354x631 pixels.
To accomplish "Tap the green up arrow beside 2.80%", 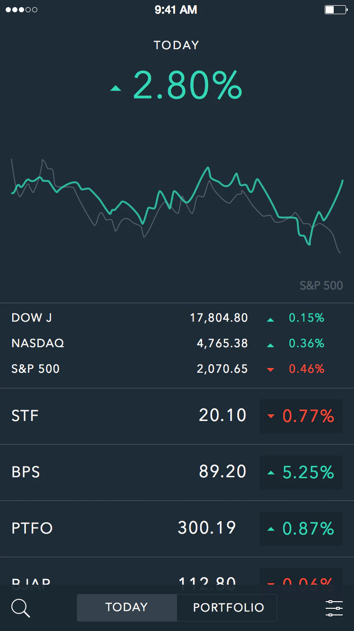I will click(x=116, y=88).
